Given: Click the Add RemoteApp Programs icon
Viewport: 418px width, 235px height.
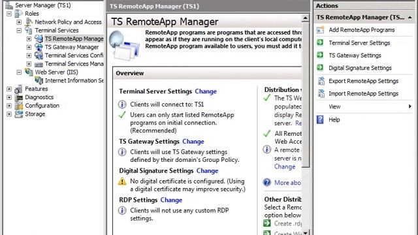Looking at the screenshot, I should pos(321,29).
